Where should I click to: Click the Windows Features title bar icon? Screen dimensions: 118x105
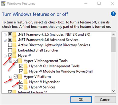coord(3,3)
